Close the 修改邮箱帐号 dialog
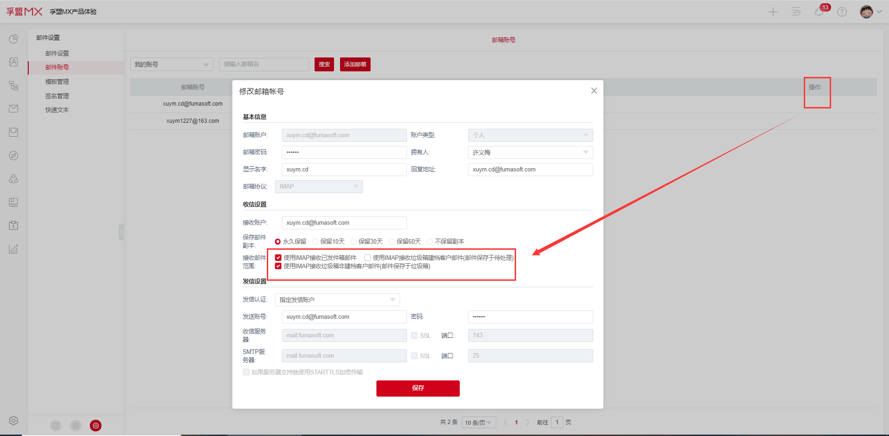 pos(594,91)
